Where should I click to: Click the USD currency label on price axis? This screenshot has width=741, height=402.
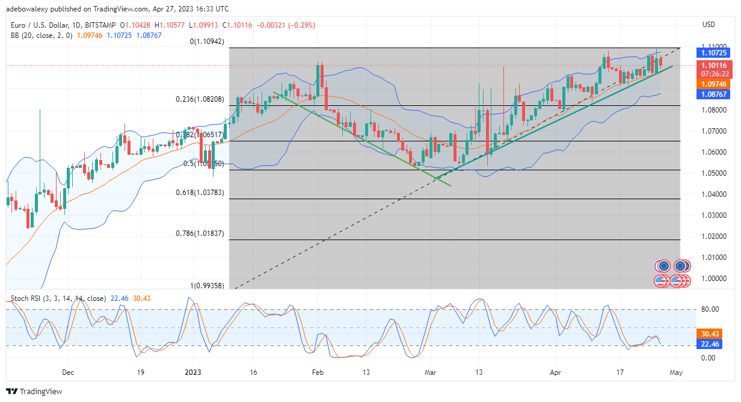coord(709,25)
